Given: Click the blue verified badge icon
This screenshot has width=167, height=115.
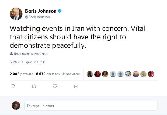Looking at the screenshot, I should pyautogui.click(x=60, y=11).
